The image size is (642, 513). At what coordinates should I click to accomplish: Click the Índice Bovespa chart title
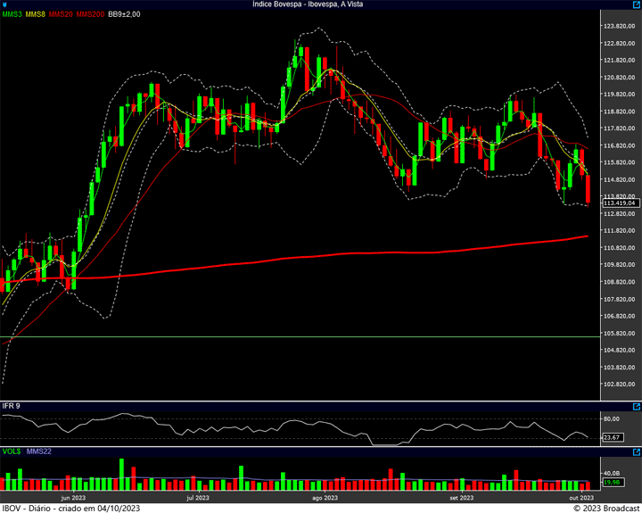pyautogui.click(x=320, y=4)
